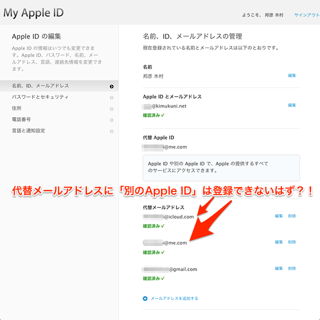The image size is (320, 320).
Task: Click the 確認済み status under the kimukuni.net address
Action: coord(153,115)
